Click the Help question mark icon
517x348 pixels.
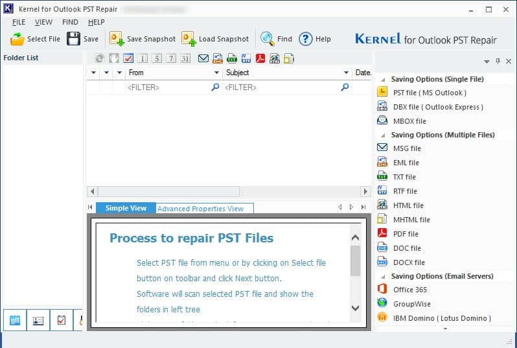(x=305, y=39)
